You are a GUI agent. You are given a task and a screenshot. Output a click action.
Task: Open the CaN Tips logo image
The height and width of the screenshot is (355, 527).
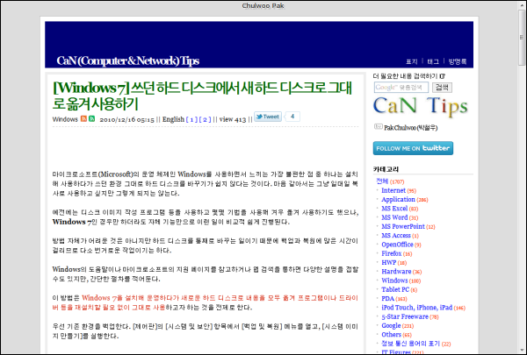(x=420, y=106)
